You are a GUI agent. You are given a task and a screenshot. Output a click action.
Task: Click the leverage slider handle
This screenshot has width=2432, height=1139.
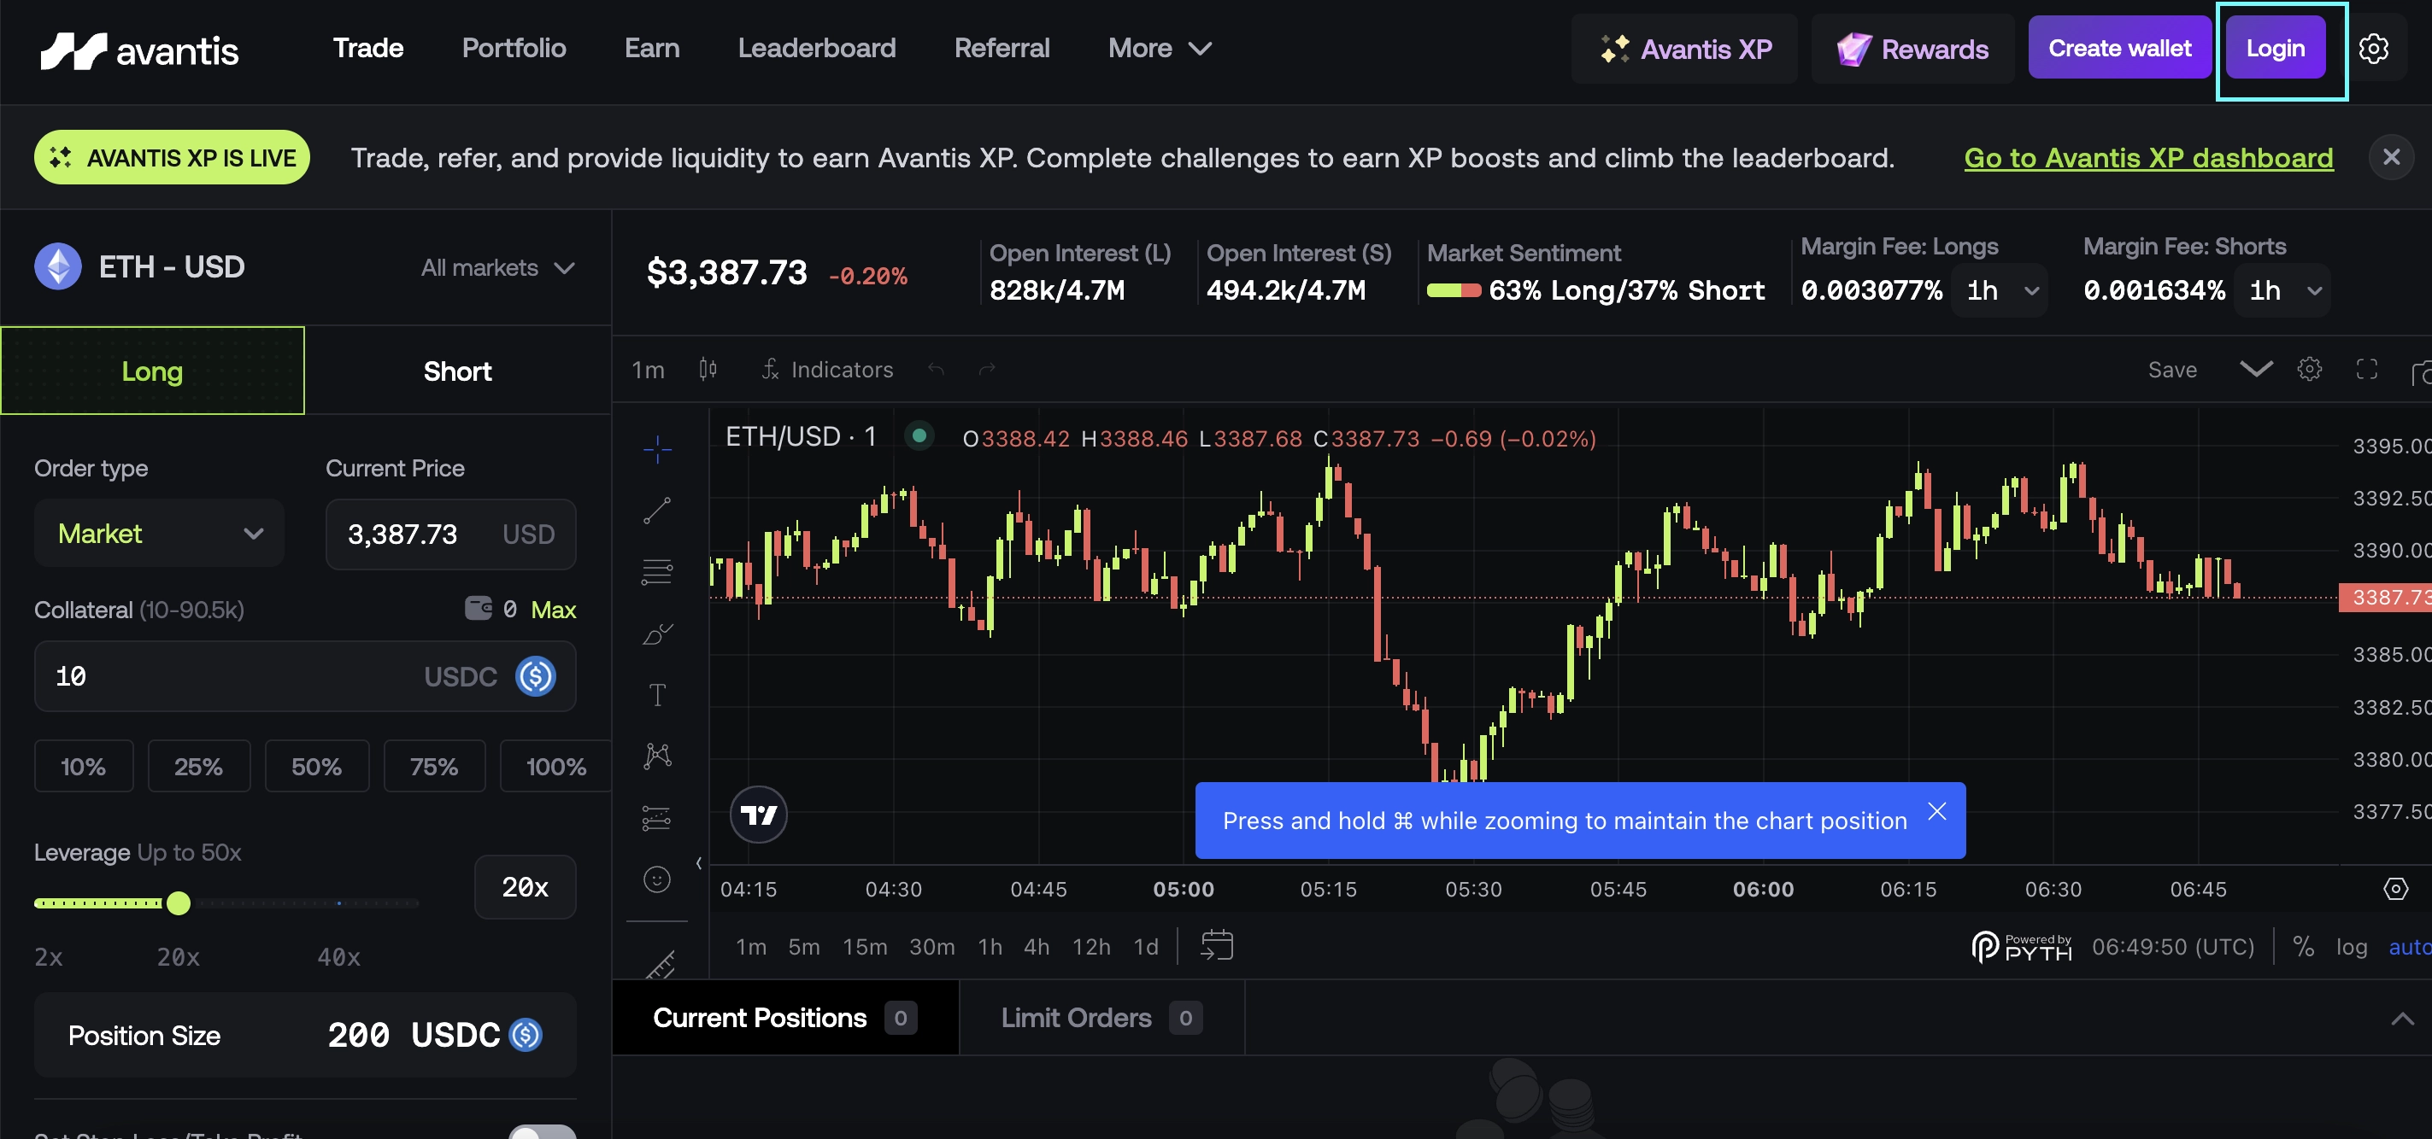(179, 903)
